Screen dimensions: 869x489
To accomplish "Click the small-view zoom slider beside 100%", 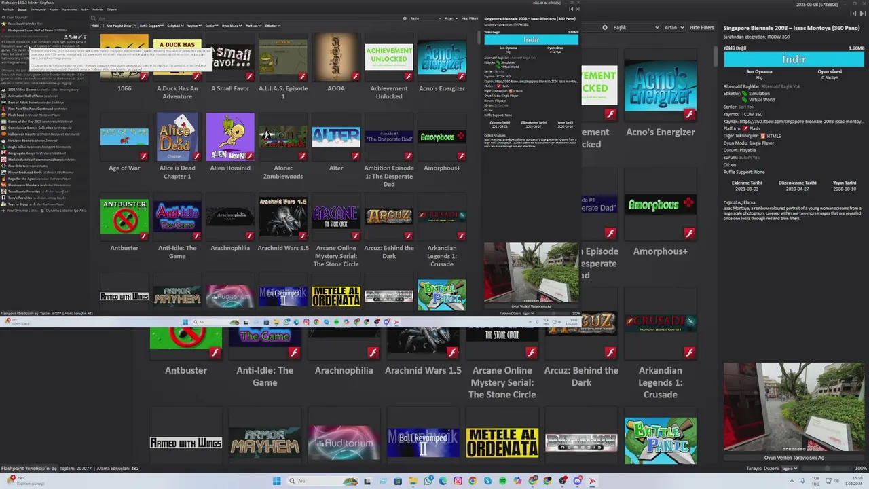I will click(552, 314).
